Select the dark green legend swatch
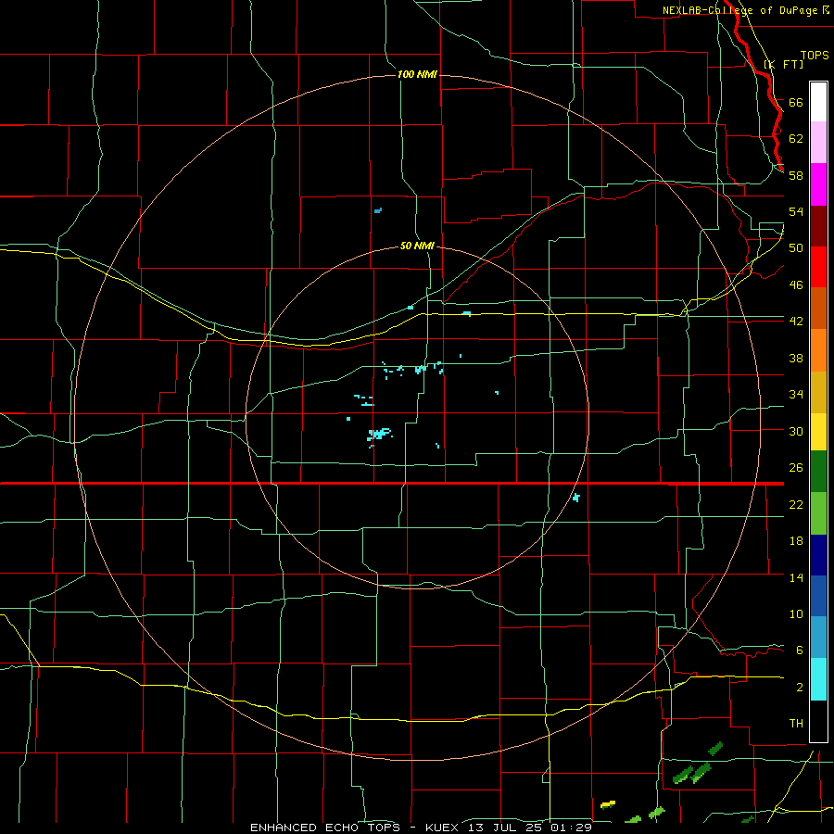Image resolution: width=834 pixels, height=834 pixels. coord(818,472)
